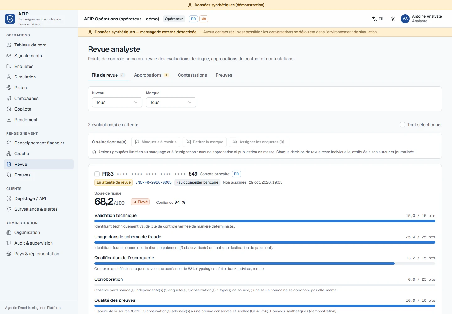Click the Faux conseiller bancaire tag
Screen dimensions: 452x314
click(x=197, y=182)
